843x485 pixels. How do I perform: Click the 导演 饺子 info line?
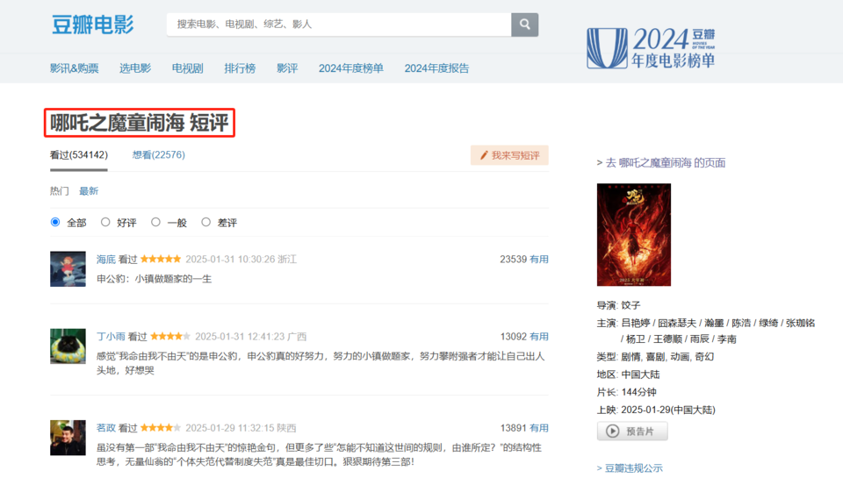click(x=619, y=305)
